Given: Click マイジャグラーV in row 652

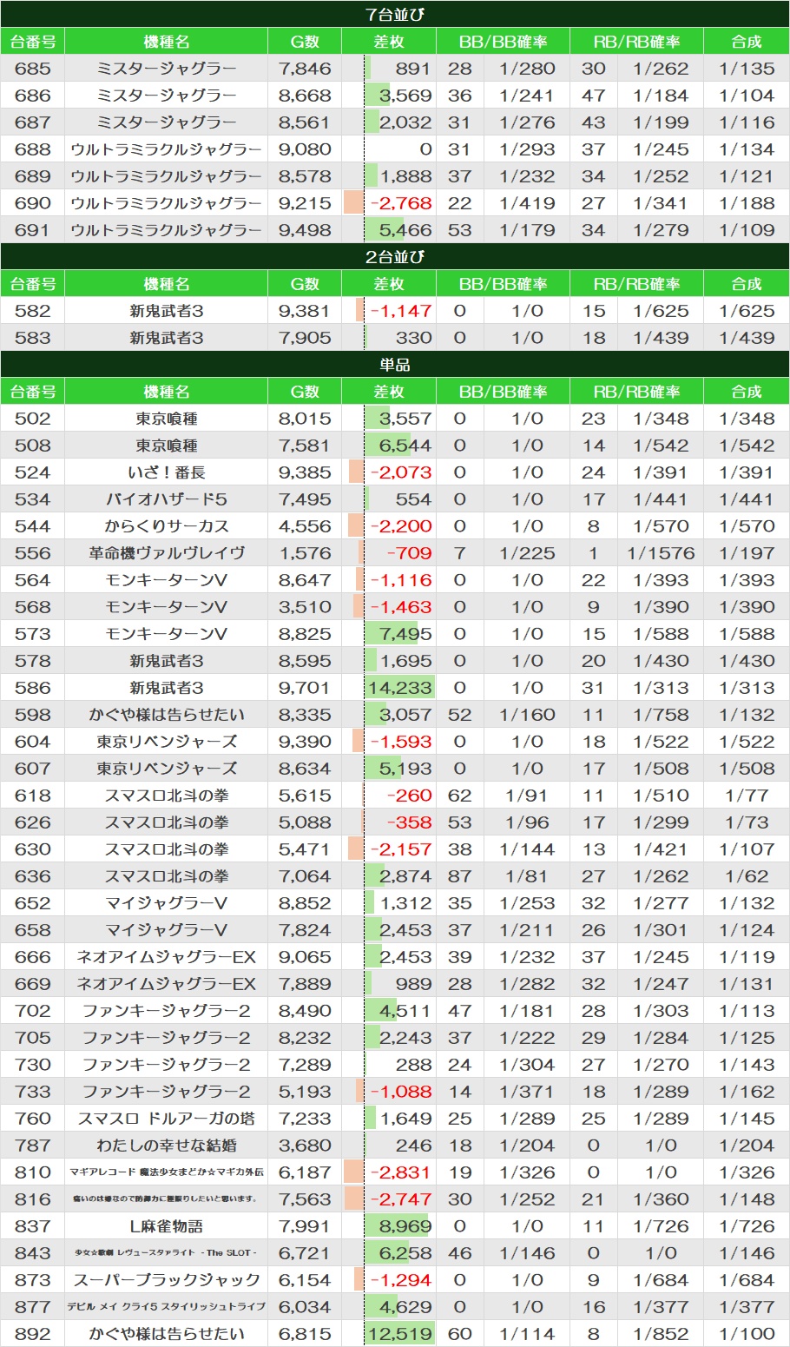Looking at the screenshot, I should [166, 903].
